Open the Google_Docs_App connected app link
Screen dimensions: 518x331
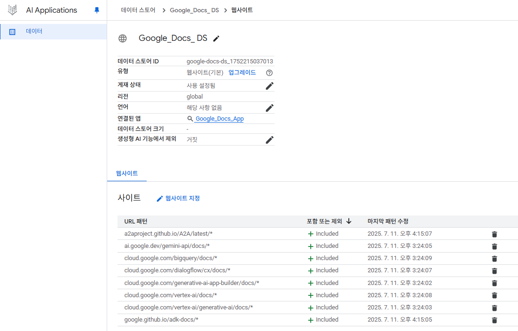[220, 118]
